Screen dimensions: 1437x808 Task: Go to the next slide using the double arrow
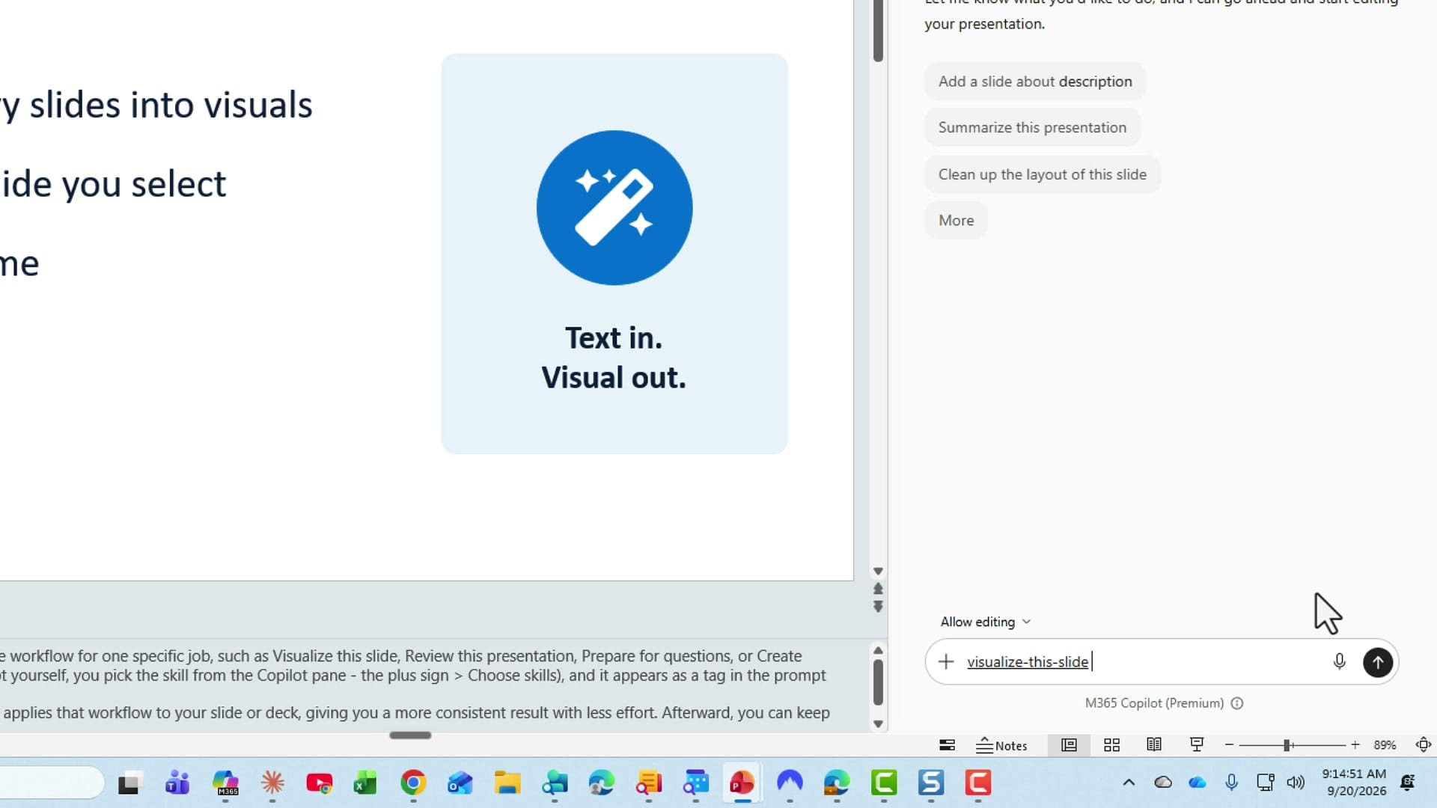pyautogui.click(x=878, y=607)
